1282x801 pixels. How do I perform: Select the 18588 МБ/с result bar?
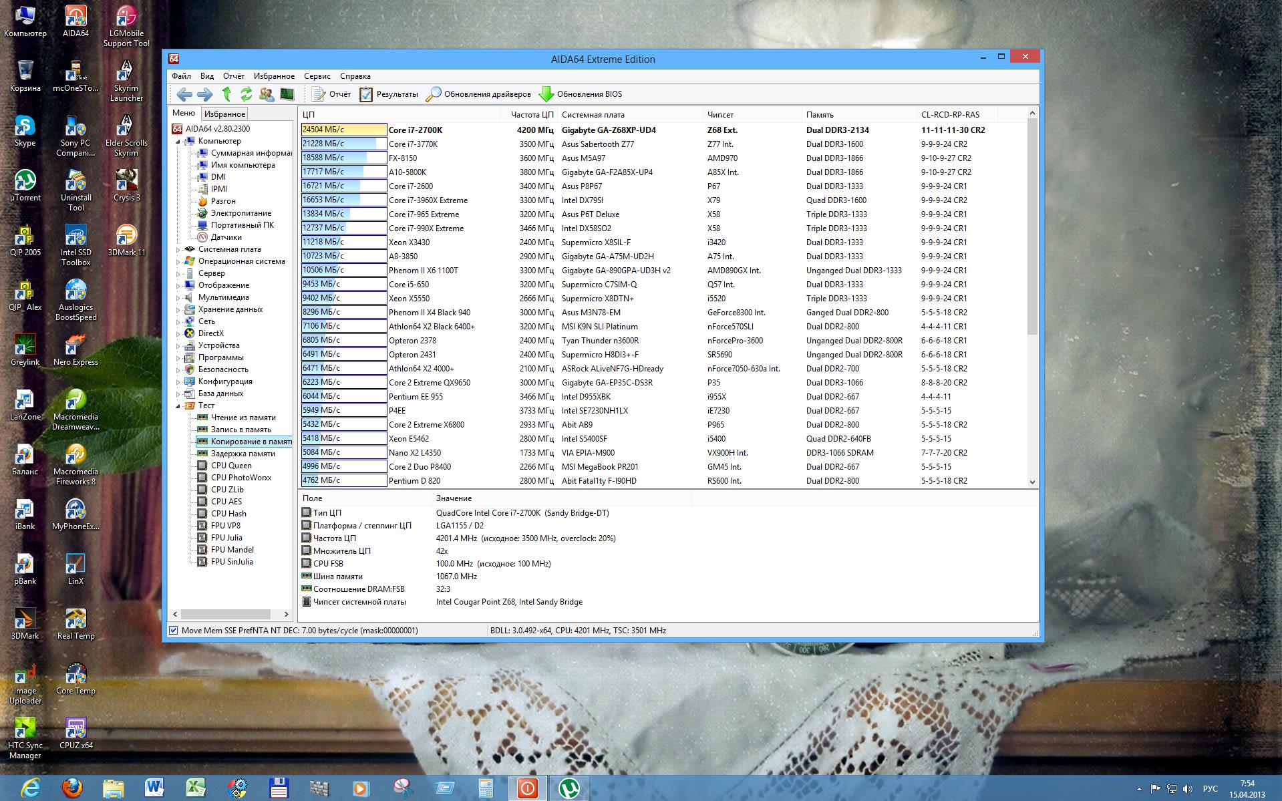pyautogui.click(x=344, y=158)
